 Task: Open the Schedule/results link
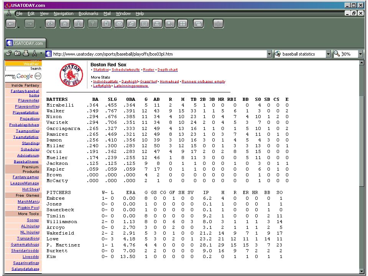coord(126,70)
